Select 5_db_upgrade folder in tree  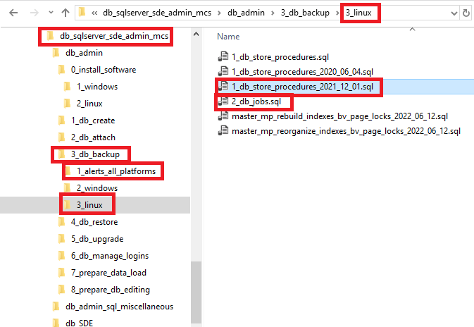pos(97,239)
